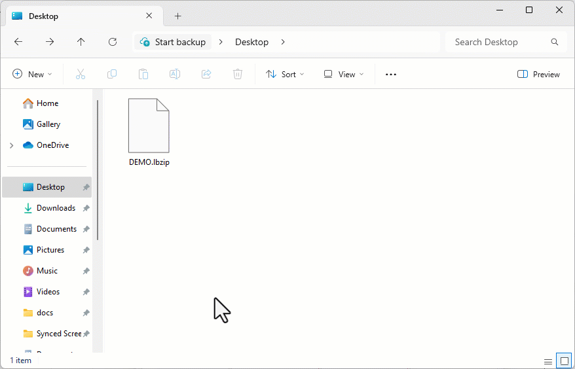Screen dimensions: 575x369
Task: Switch to large icons view layout
Action: pos(564,361)
